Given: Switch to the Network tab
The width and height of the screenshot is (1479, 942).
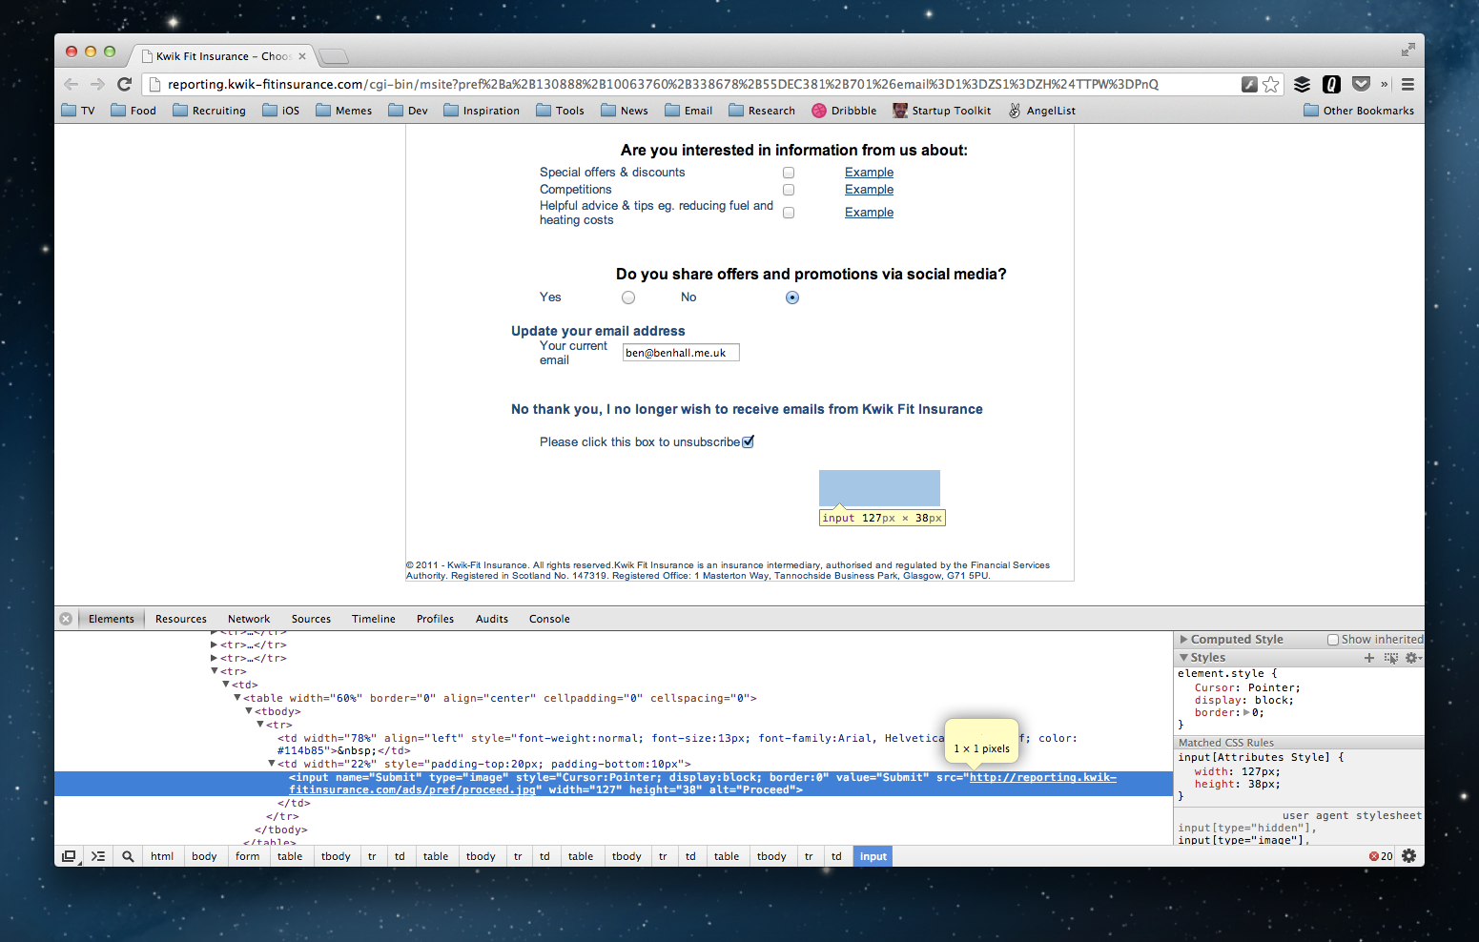Looking at the screenshot, I should tap(249, 619).
